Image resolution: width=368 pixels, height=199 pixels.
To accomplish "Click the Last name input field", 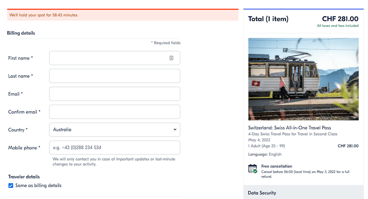I will point(115,76).
